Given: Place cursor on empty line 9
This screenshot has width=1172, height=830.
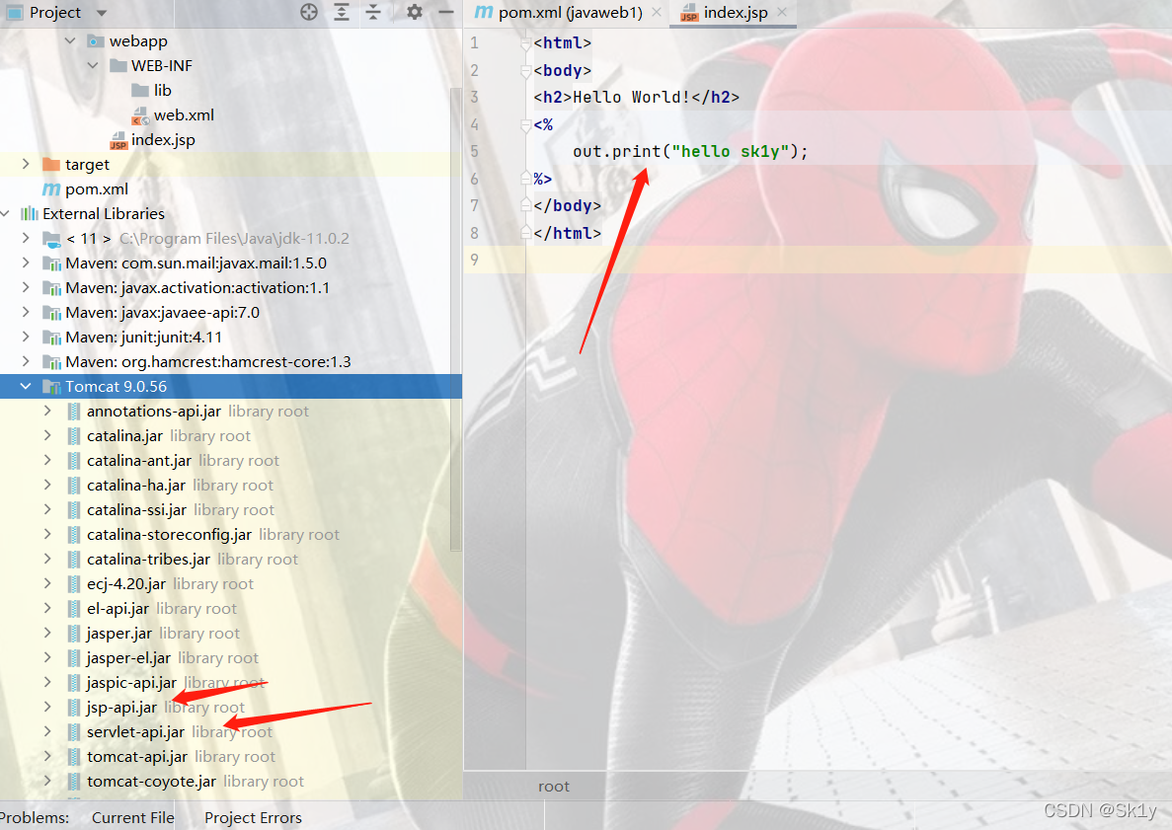Looking at the screenshot, I should coord(848,260).
